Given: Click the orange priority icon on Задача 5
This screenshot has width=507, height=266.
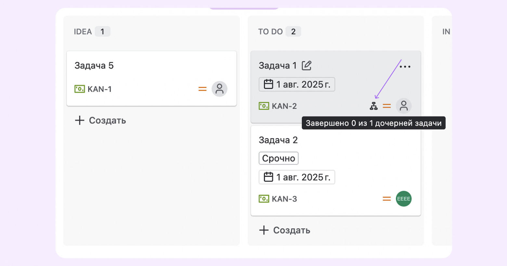Looking at the screenshot, I should [202, 89].
